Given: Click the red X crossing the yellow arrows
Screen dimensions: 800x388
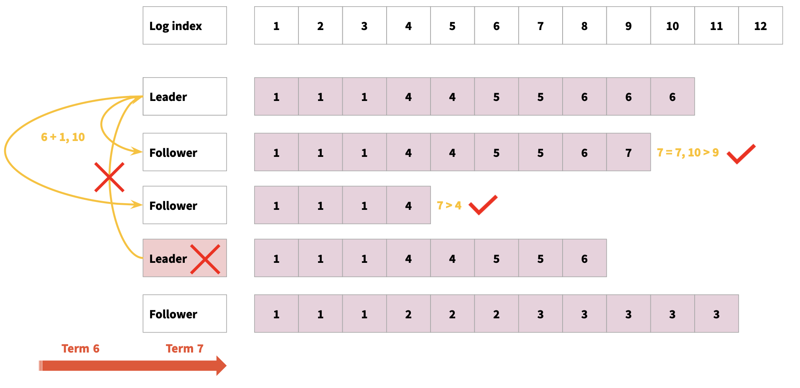Looking at the screenshot, I should [x=109, y=177].
